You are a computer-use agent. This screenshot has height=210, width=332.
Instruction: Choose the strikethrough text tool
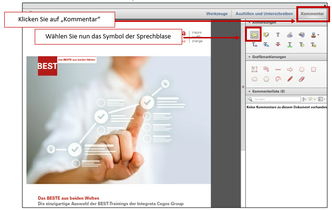click(x=278, y=45)
